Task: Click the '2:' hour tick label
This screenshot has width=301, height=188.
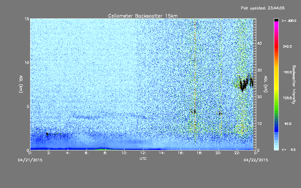Action: coord(49,153)
